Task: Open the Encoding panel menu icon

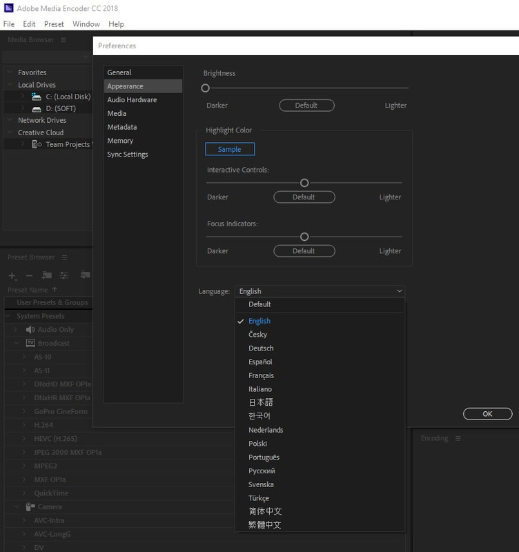Action: (458, 438)
